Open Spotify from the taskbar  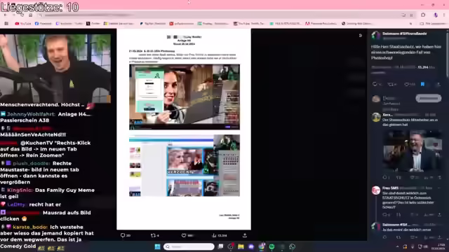(272, 246)
